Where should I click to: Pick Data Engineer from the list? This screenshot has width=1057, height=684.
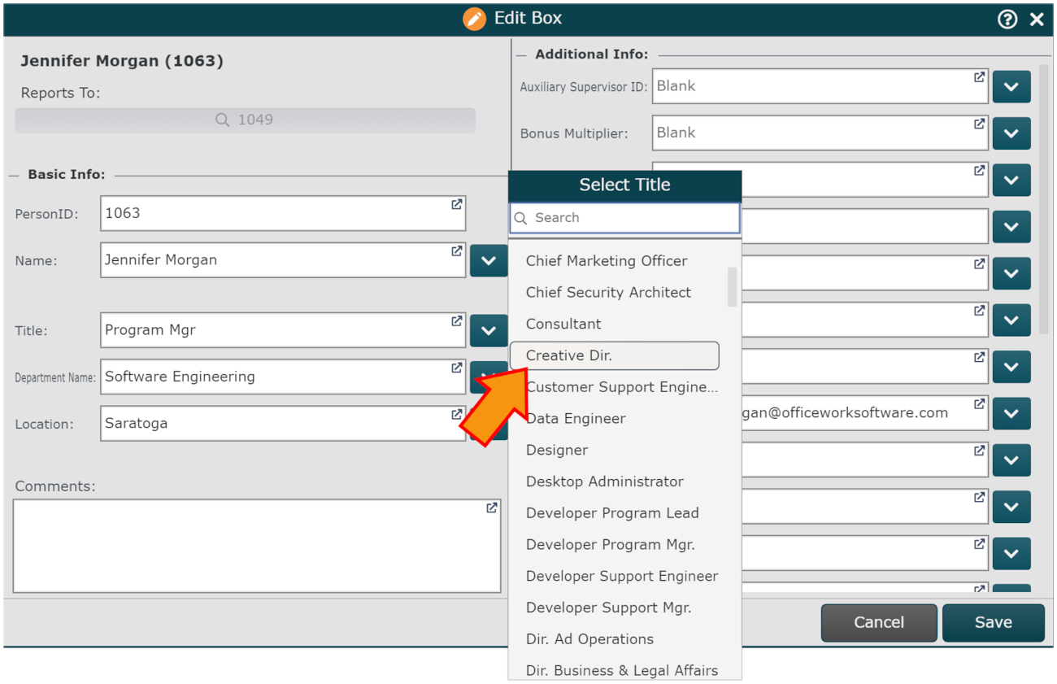pos(576,419)
